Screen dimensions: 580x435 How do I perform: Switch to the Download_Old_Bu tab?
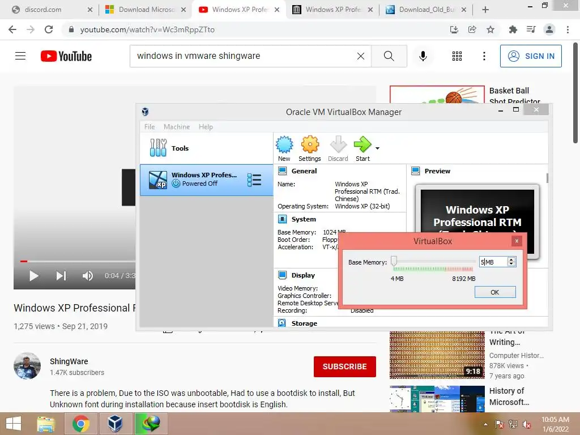click(427, 10)
